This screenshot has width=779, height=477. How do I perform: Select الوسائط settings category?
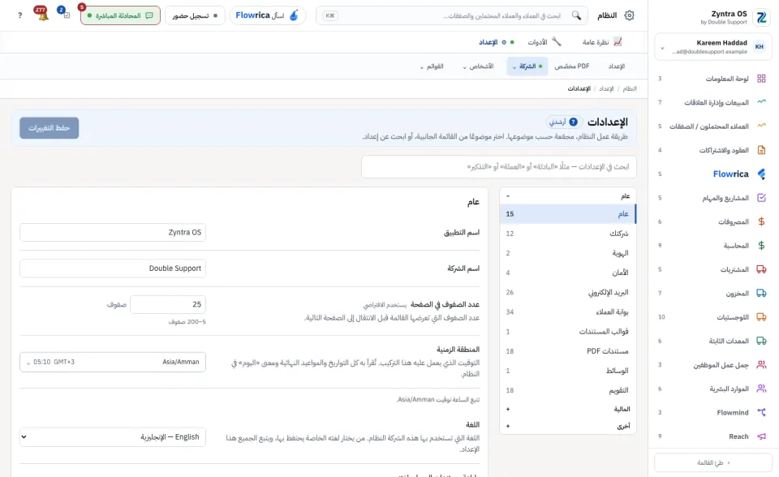click(568, 371)
